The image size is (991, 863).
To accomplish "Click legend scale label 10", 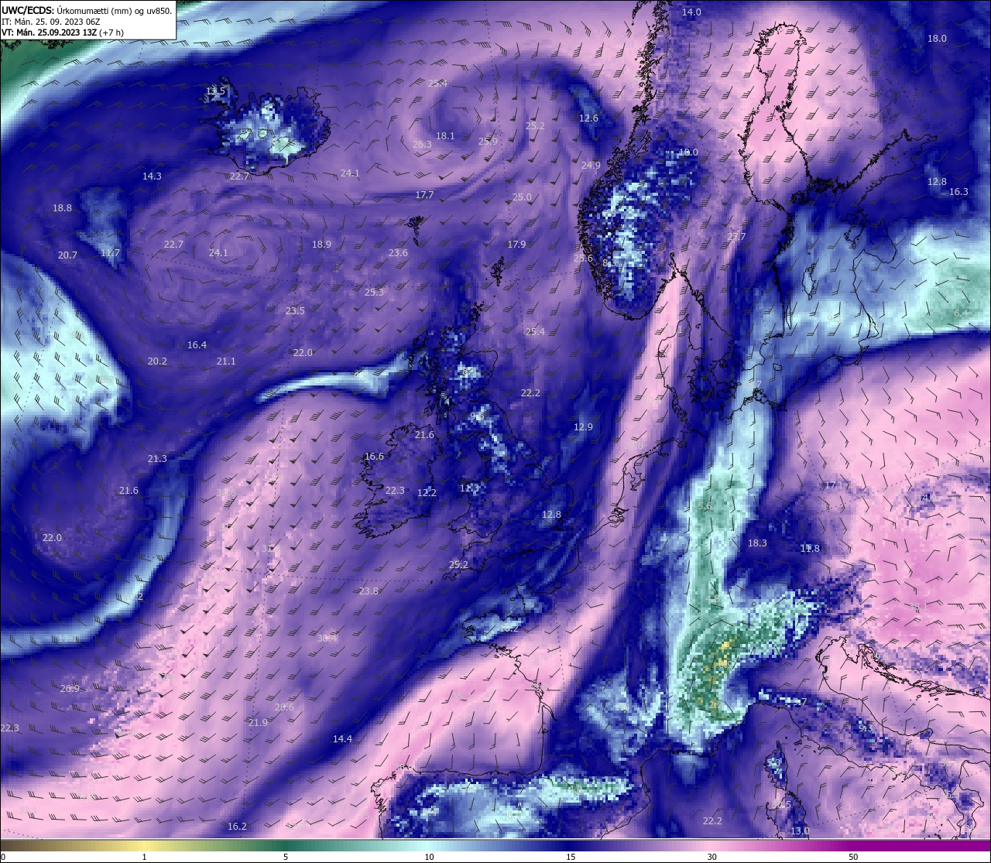I will 429,857.
